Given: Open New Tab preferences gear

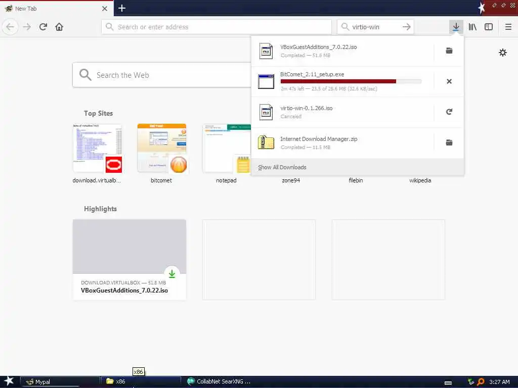Looking at the screenshot, I should point(502,53).
